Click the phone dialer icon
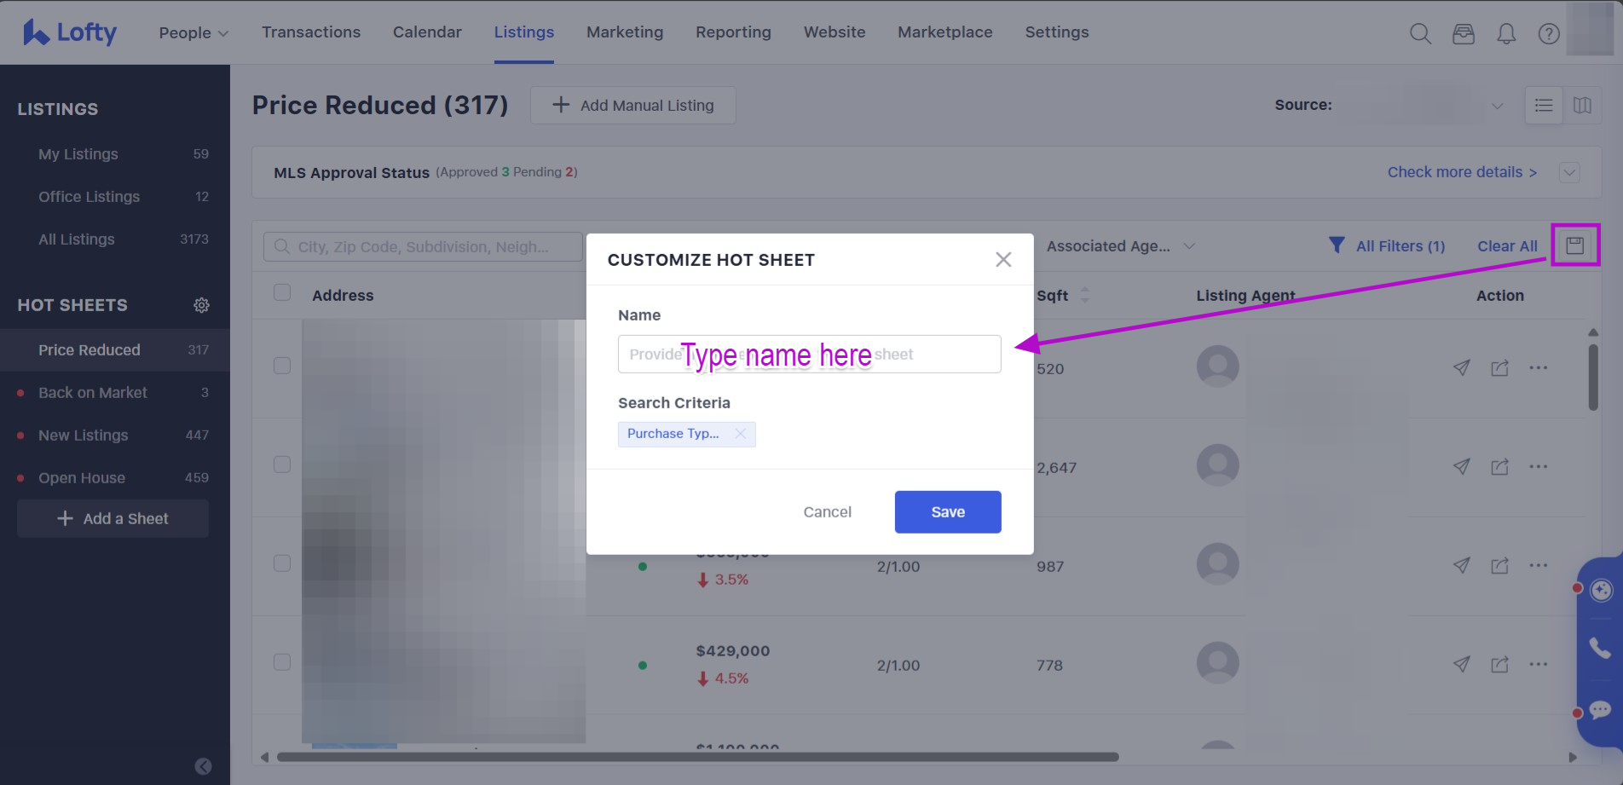The height and width of the screenshot is (785, 1623). [x=1600, y=649]
